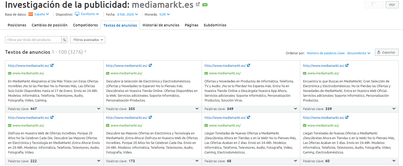Change date via 8 feb. 2020 dropdown
Viewport: 403px width, 166px height.
point(128,14)
